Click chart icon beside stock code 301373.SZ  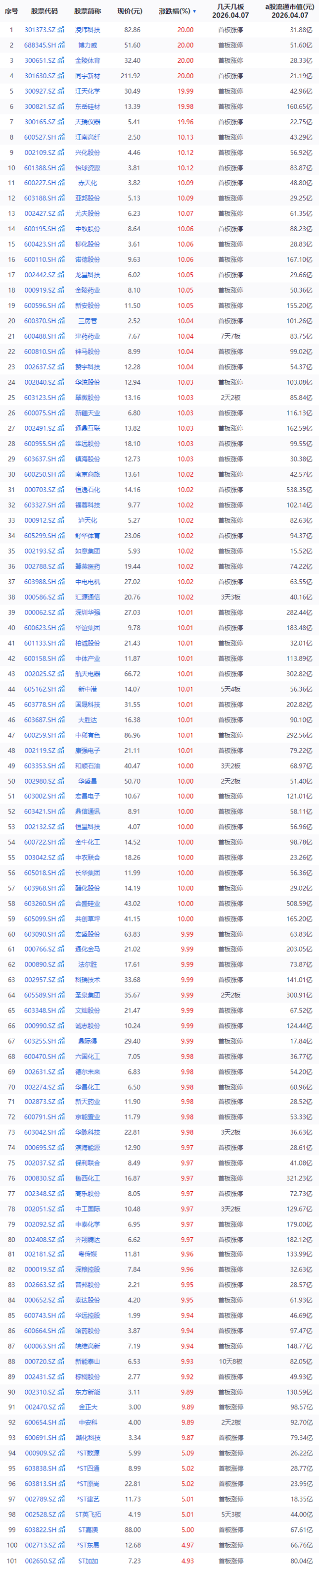coord(61,30)
